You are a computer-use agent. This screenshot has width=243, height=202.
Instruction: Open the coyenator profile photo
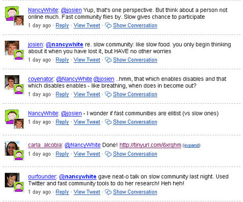(x=12, y=82)
